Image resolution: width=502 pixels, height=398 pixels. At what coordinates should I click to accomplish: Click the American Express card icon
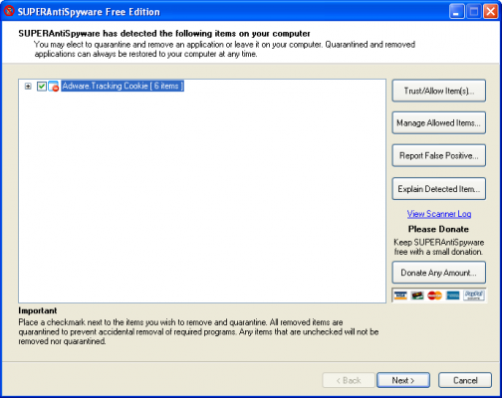coord(452,296)
